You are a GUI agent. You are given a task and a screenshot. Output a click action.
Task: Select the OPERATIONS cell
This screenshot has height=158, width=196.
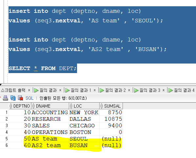click(x=50, y=132)
